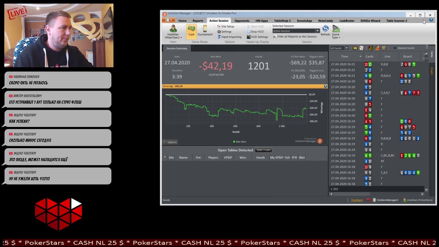
Task: Click the Refresh icon
Action: [x=325, y=28]
